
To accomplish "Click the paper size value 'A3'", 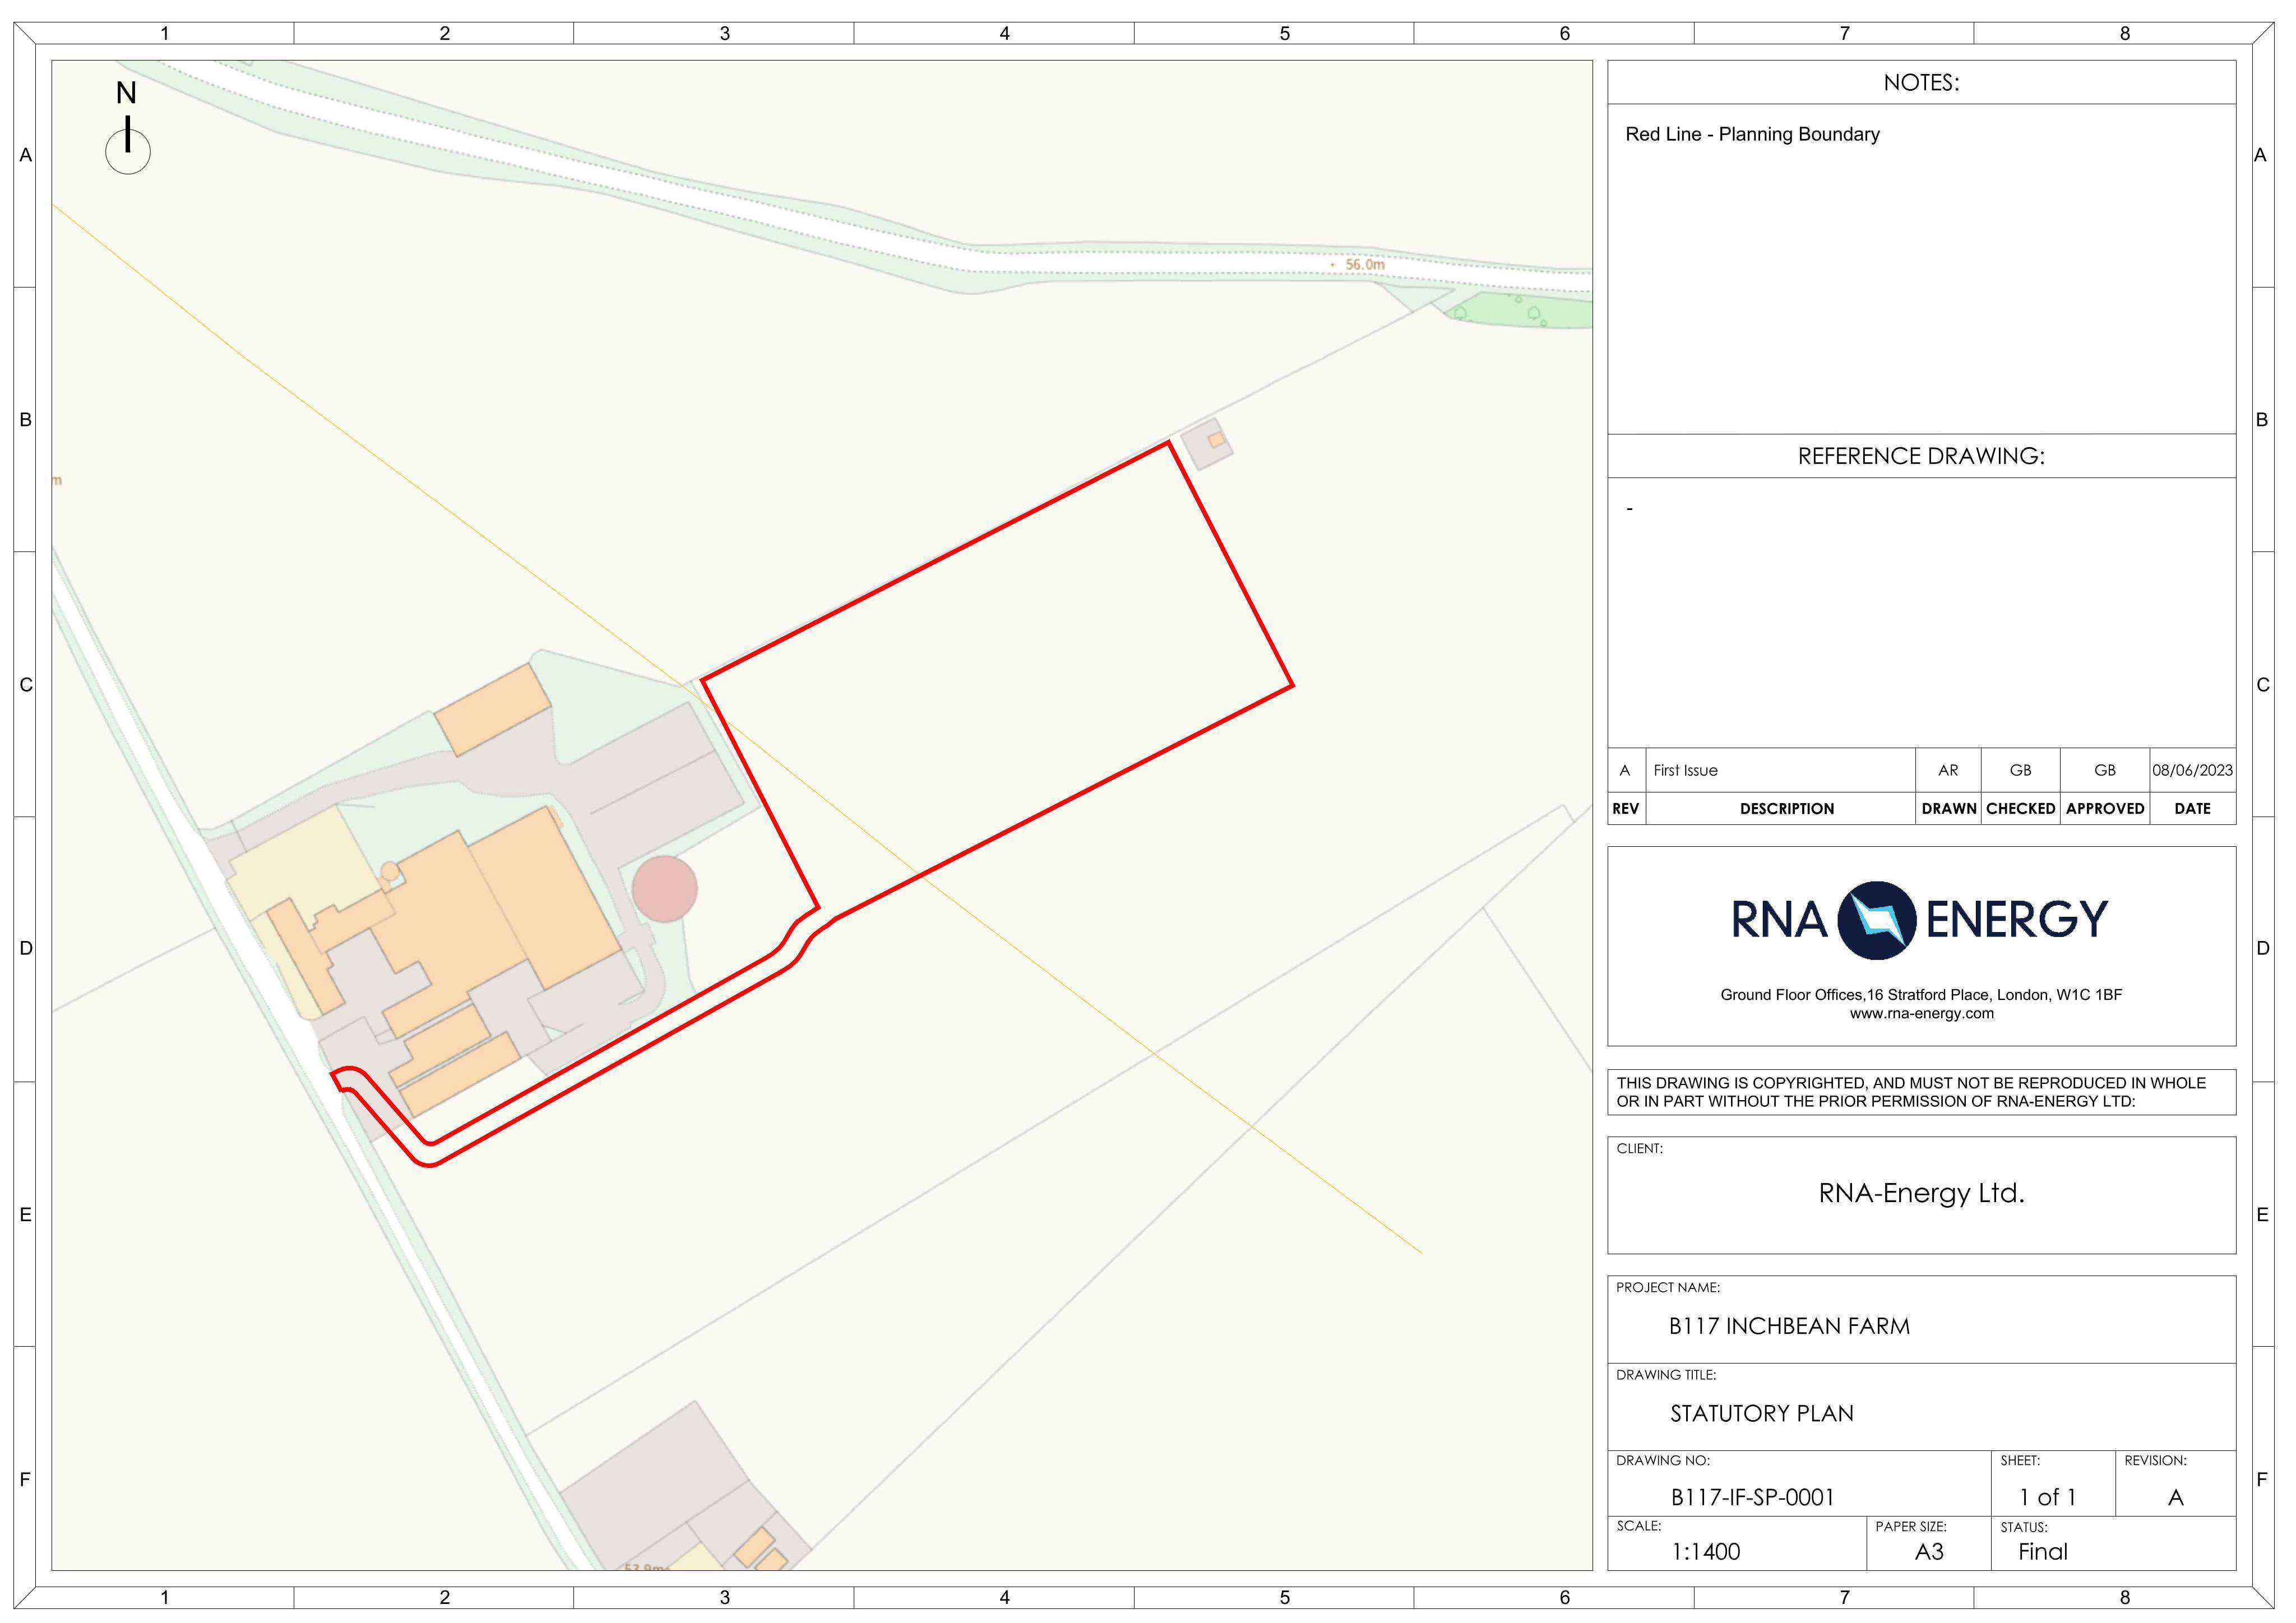I will (1929, 1551).
